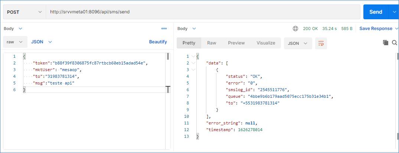
Task: Click the 585 B response size
Action: 347,29
